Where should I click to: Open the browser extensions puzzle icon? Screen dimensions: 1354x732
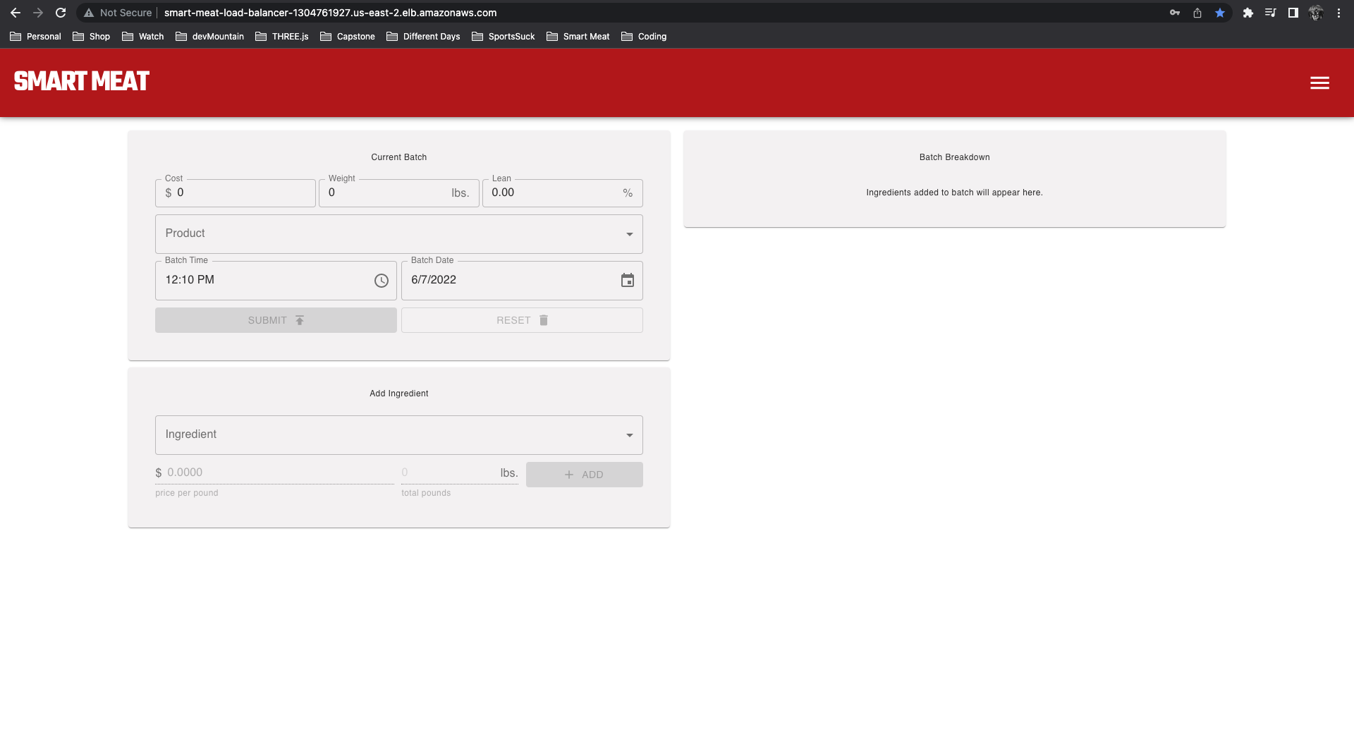(x=1248, y=13)
